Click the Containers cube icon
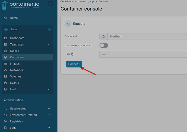The width and height of the screenshot is (187, 132). [5, 57]
